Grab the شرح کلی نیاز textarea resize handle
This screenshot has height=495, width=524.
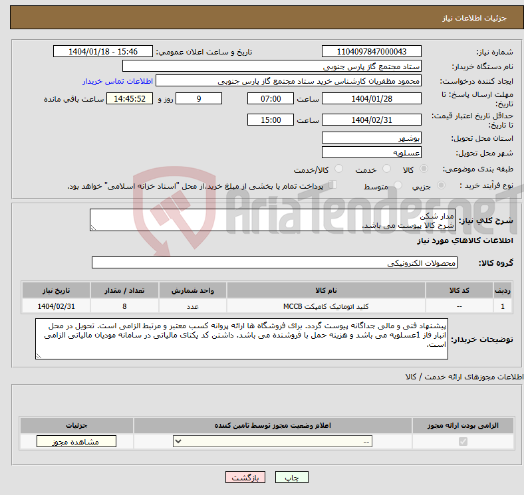[x=94, y=227]
